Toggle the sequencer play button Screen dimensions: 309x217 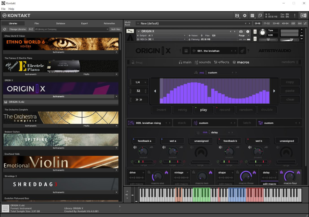(204, 110)
